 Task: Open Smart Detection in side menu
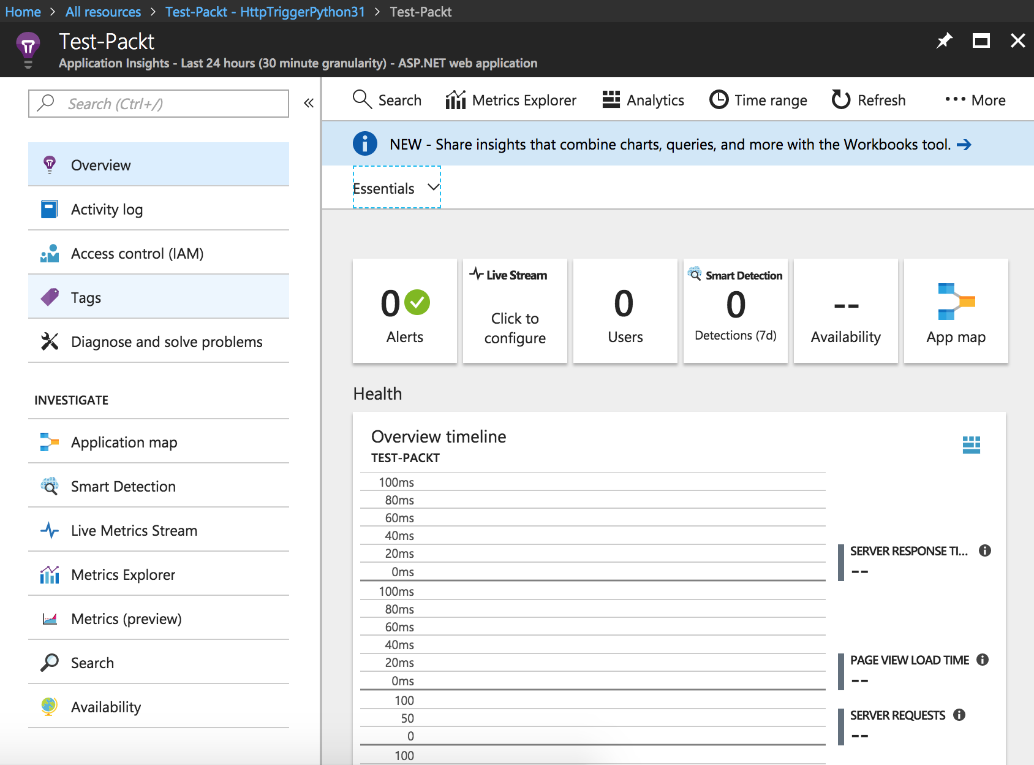click(159, 486)
